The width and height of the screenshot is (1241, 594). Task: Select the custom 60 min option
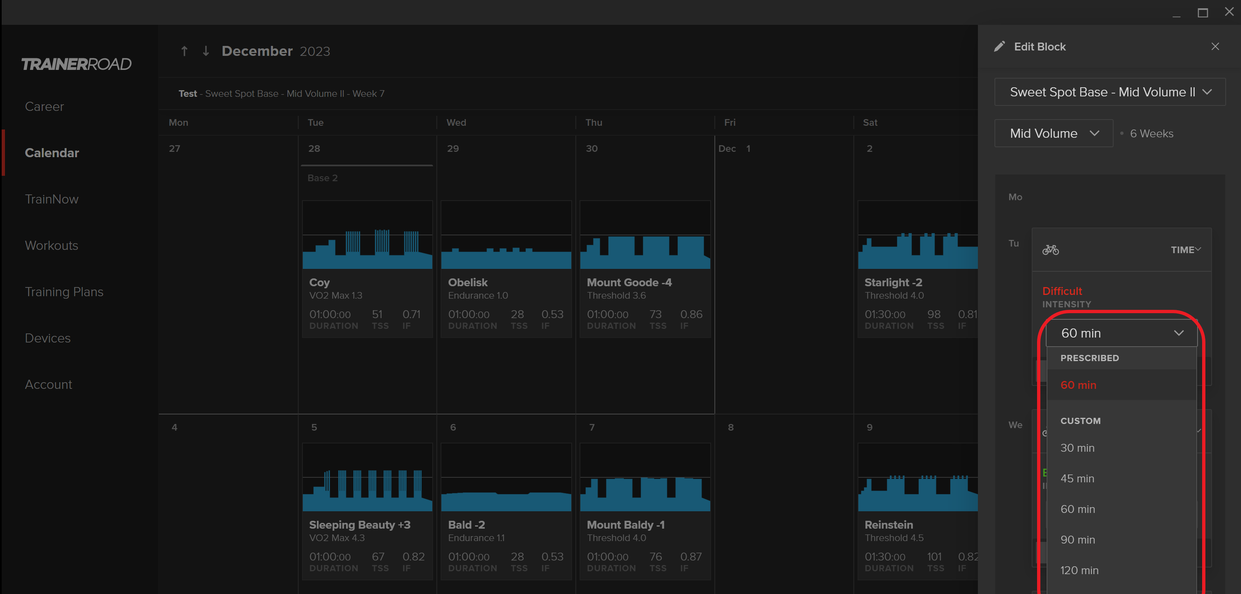[1121, 509]
